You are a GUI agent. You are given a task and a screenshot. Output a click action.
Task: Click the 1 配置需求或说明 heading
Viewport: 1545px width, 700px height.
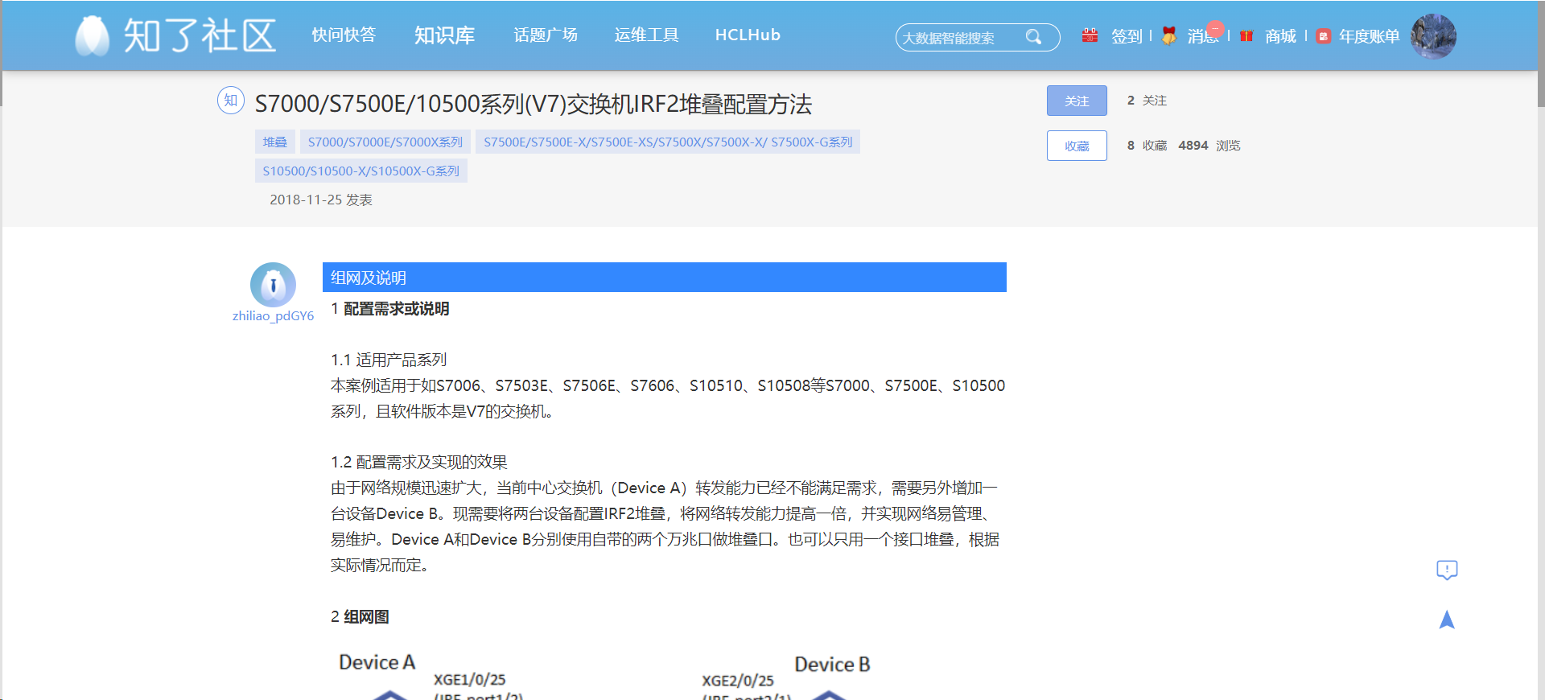point(390,309)
